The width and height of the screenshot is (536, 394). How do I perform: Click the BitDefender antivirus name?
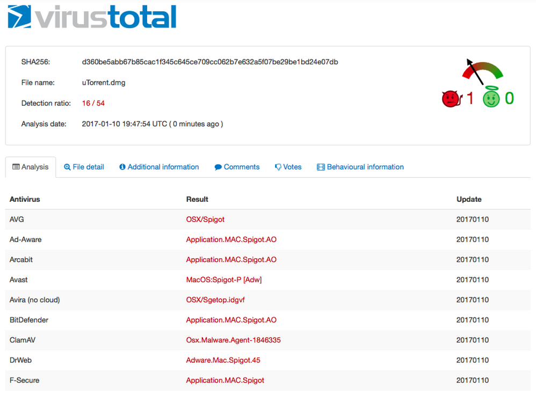click(28, 320)
